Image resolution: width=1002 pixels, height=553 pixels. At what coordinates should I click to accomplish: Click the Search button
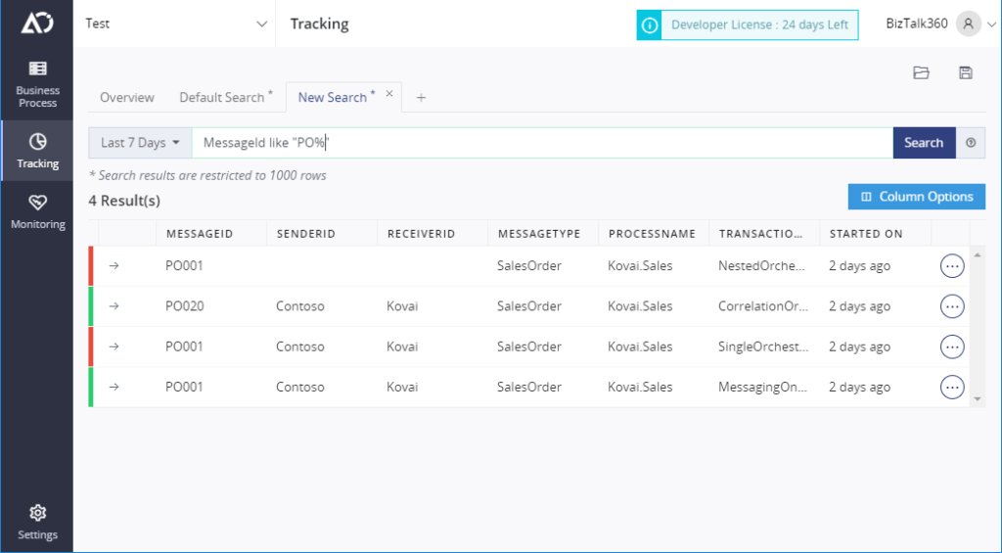point(924,143)
